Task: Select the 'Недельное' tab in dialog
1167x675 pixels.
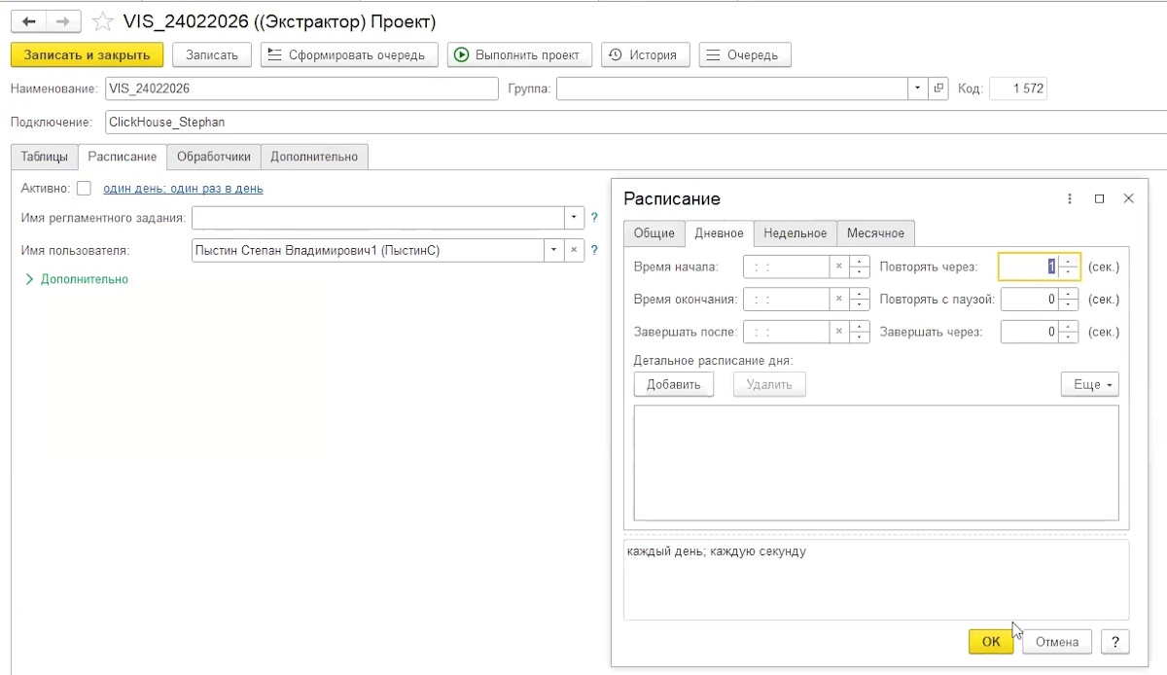Action: point(796,233)
